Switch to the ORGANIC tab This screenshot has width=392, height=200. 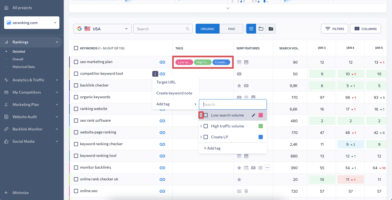point(208,29)
